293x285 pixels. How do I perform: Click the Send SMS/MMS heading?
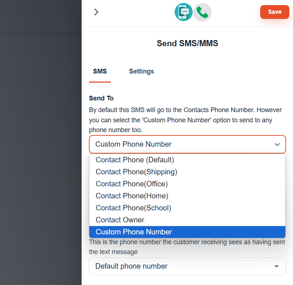[x=187, y=43]
